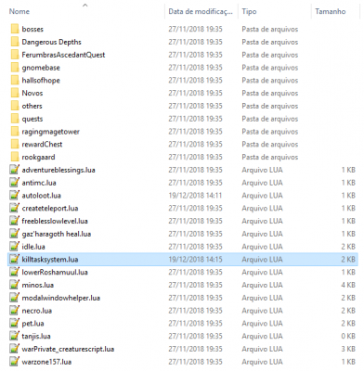This screenshot has width=364, height=371.
Task: Click the rewardChest folder icon
Action: click(14, 145)
